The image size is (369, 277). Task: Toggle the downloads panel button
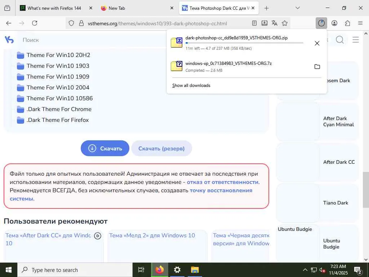321,23
